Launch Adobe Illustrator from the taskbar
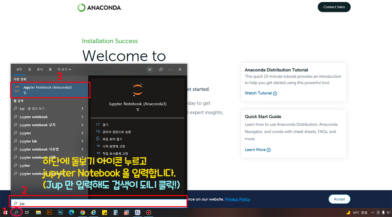This screenshot has width=392, height=217. coord(49,212)
